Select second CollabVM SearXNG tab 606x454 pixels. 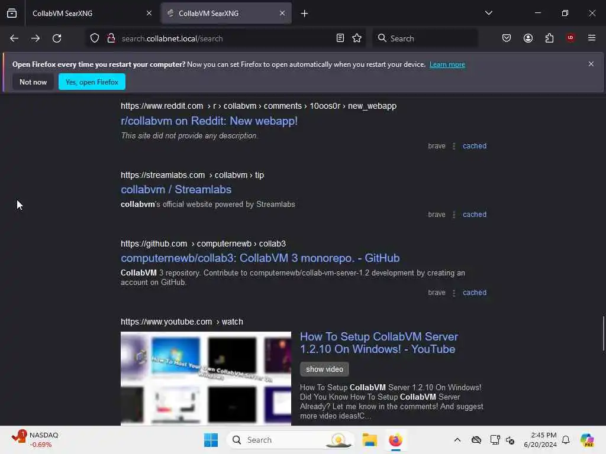(226, 13)
